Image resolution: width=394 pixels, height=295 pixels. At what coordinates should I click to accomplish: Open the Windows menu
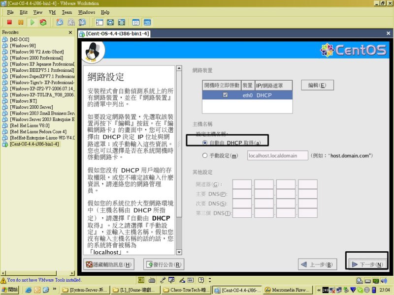(87, 12)
